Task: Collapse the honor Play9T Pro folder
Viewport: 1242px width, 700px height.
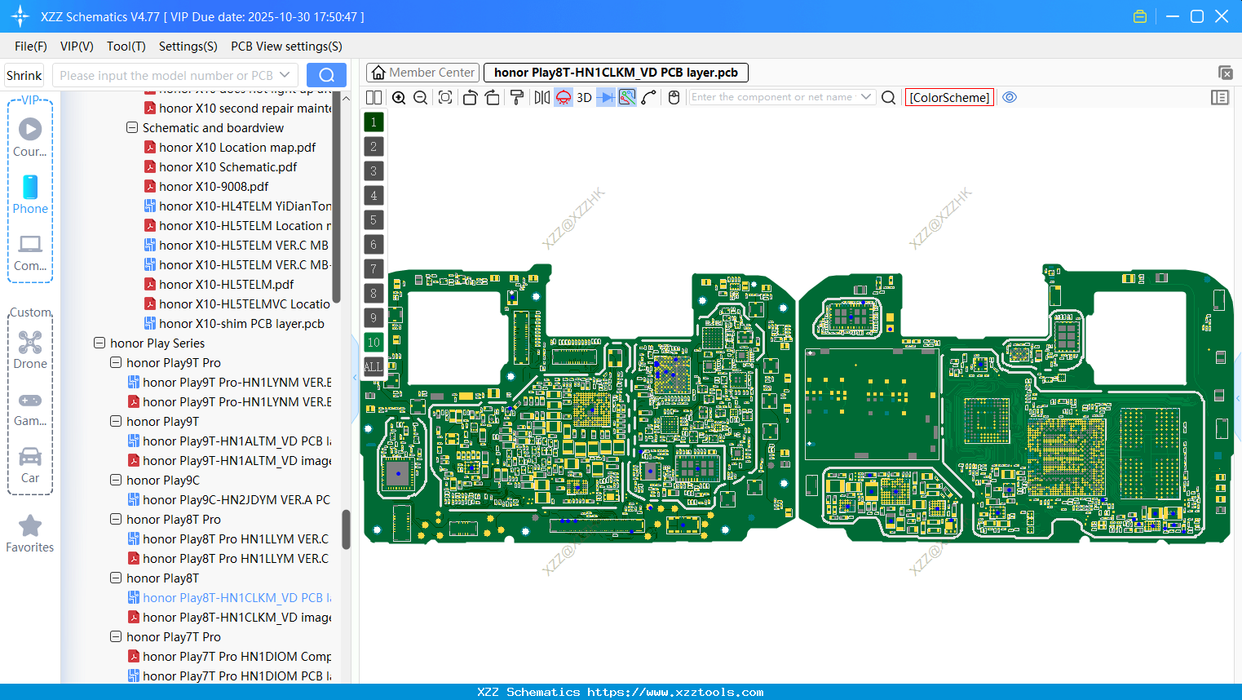Action: coord(116,363)
